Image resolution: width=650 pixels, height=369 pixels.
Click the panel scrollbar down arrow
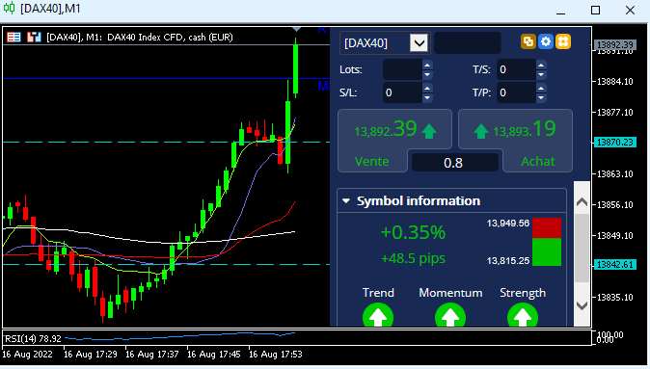(x=582, y=305)
